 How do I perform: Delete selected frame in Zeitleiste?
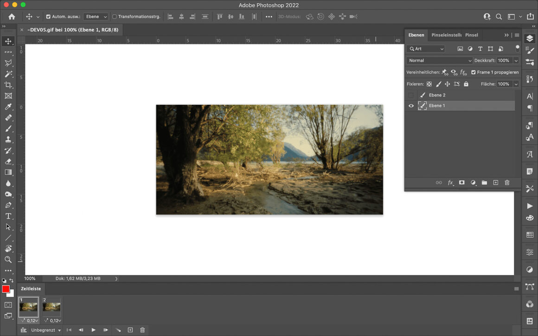click(x=142, y=330)
